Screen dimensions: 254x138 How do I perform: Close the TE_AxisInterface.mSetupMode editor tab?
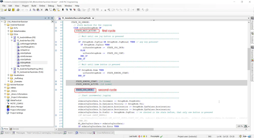tap(93, 18)
